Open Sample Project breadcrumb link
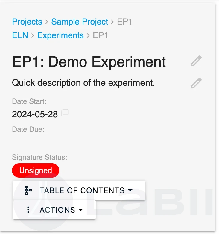The height and width of the screenshot is (234, 219). [80, 22]
